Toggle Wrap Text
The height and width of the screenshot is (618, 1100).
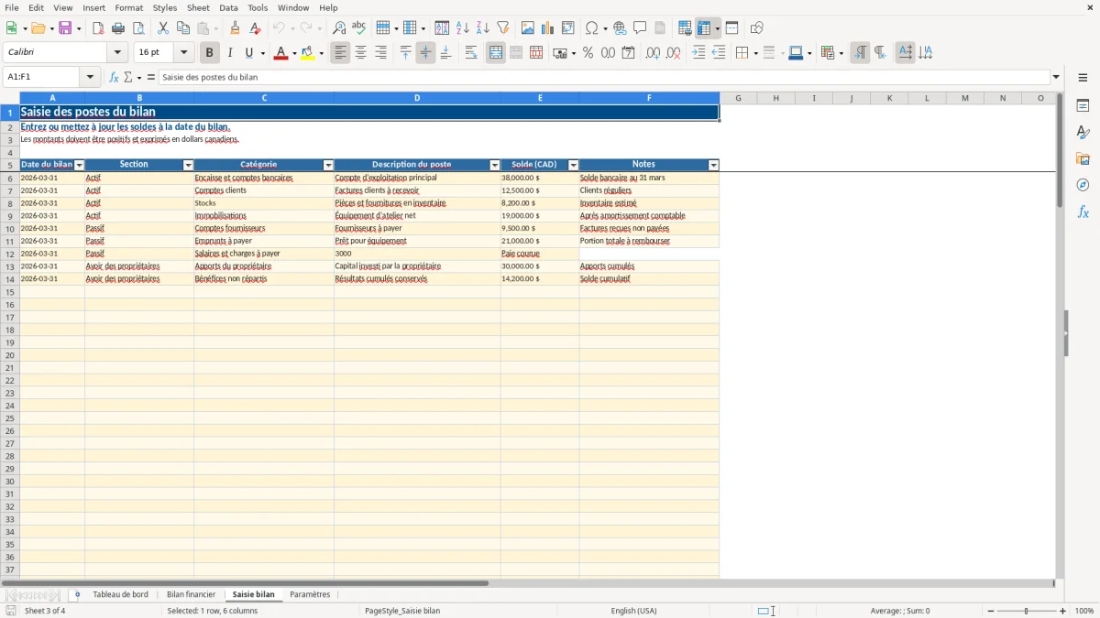click(471, 53)
